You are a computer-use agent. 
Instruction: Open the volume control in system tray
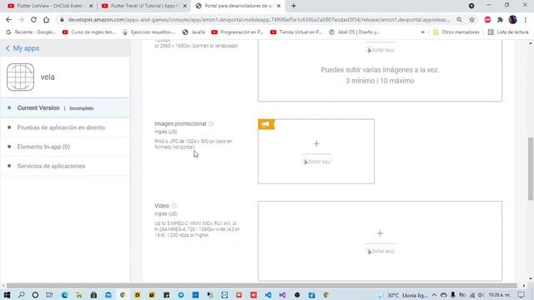click(481, 295)
